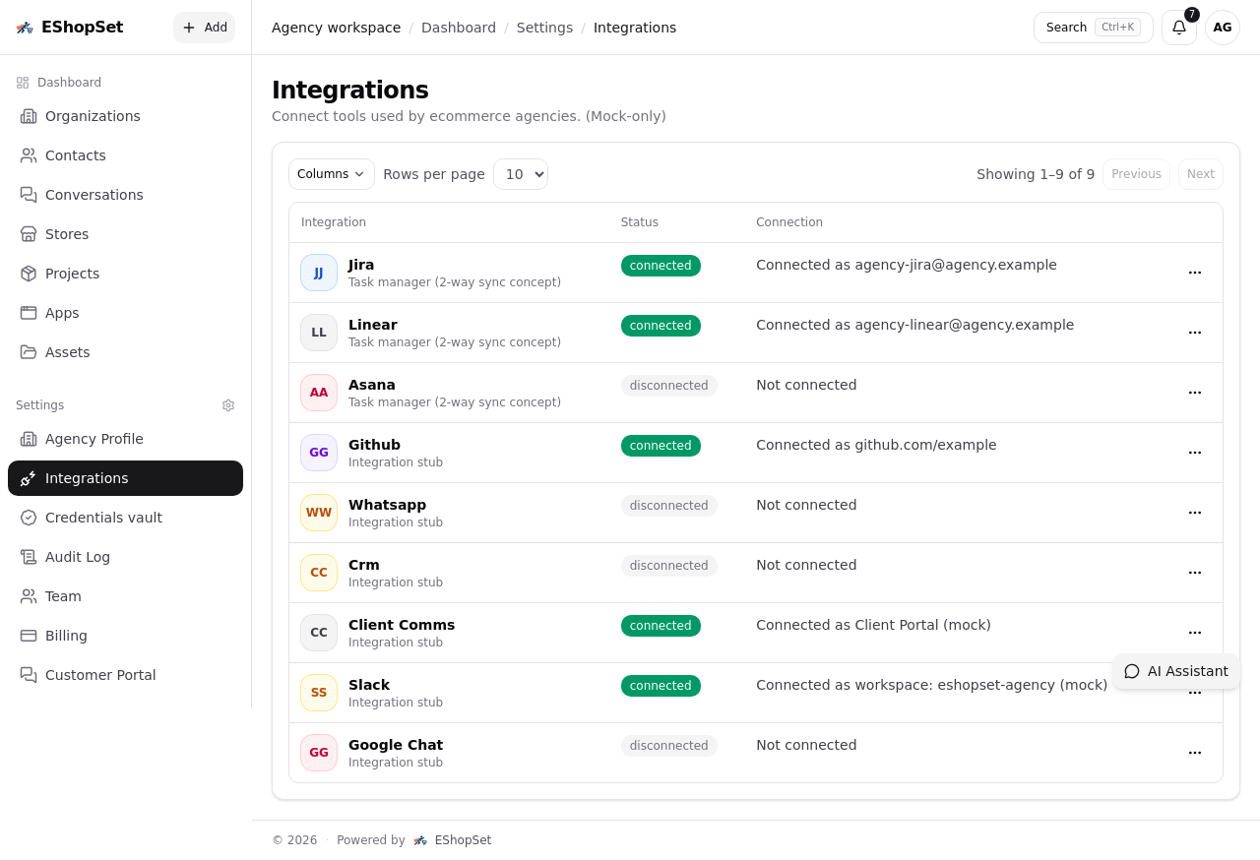Open the Columns dropdown
The width and height of the screenshot is (1260, 860).
click(x=331, y=173)
